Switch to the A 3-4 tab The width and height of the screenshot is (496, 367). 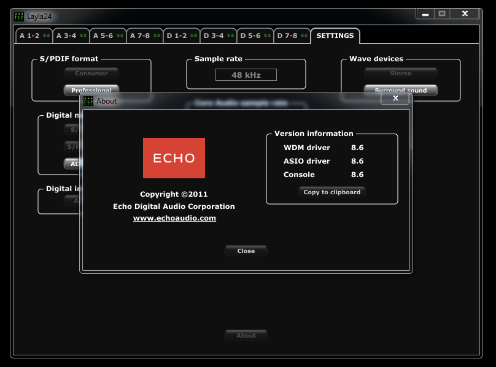click(x=71, y=36)
